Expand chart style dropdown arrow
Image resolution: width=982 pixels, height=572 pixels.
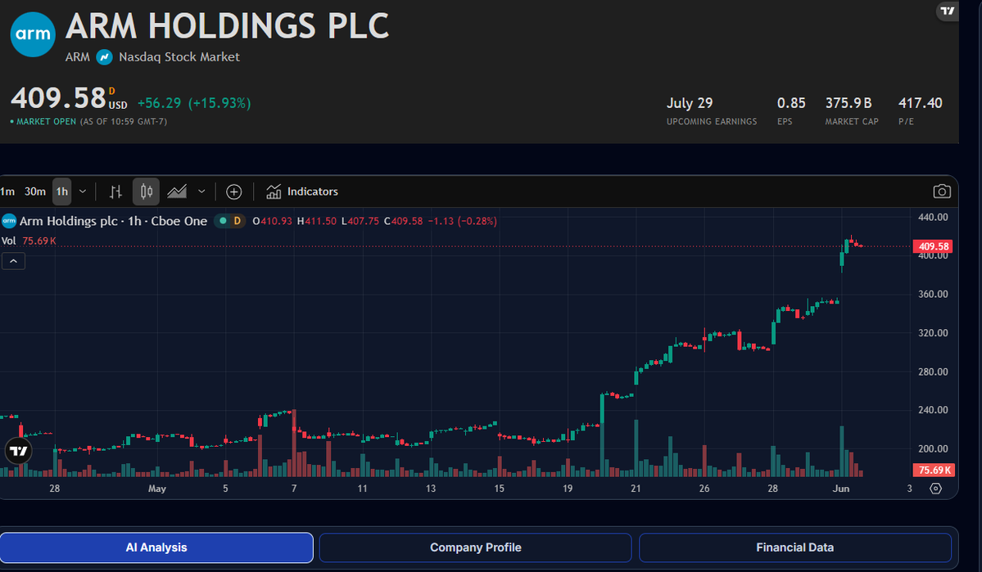pos(201,191)
